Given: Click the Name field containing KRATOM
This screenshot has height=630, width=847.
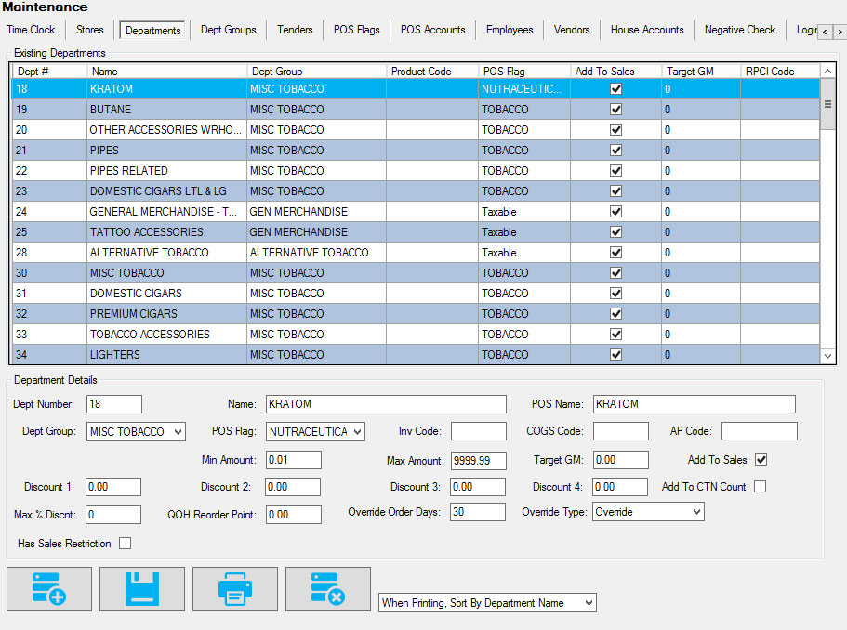Looking at the screenshot, I should pos(386,404).
